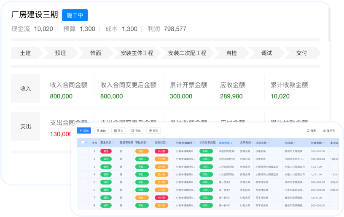
Task: Check the checkbox for row 5
Action: pyautogui.click(x=83, y=182)
